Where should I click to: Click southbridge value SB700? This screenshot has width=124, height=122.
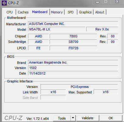tap(73, 42)
